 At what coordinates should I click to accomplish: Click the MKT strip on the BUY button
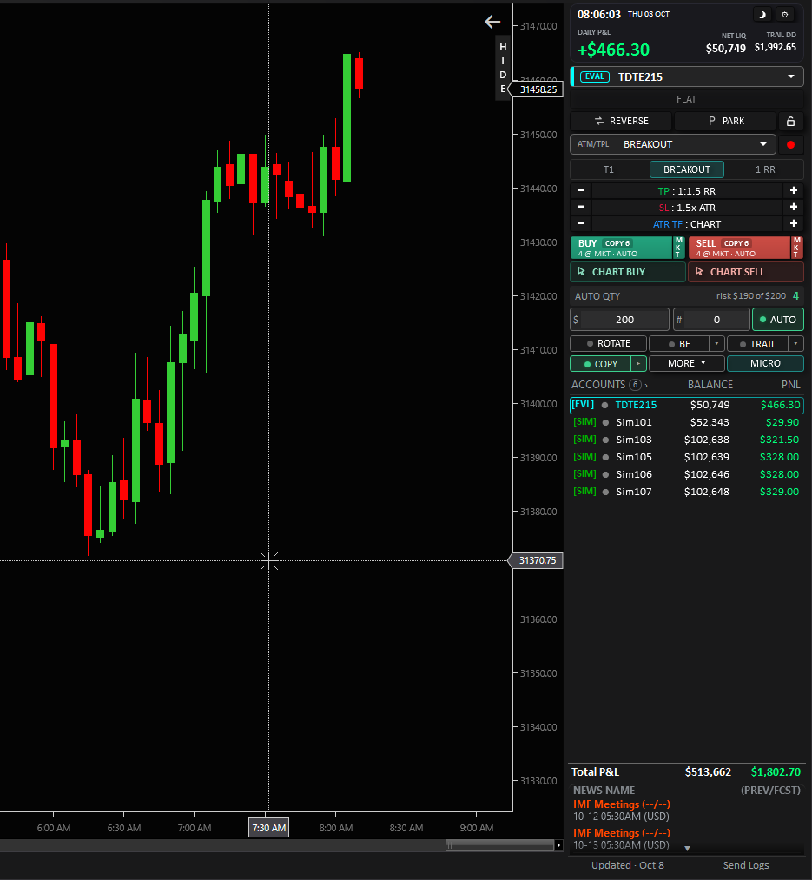[x=678, y=248]
